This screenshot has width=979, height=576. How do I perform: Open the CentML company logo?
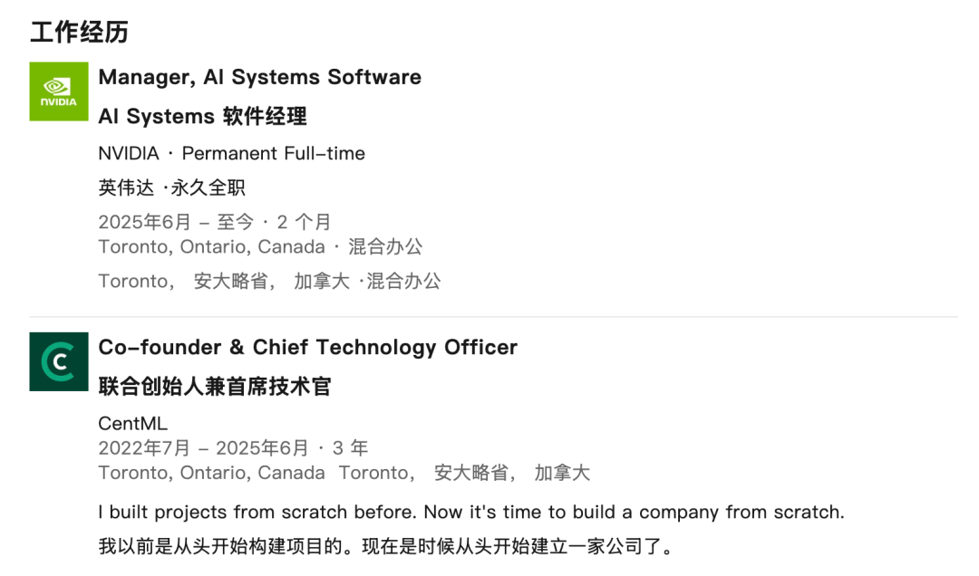click(59, 362)
